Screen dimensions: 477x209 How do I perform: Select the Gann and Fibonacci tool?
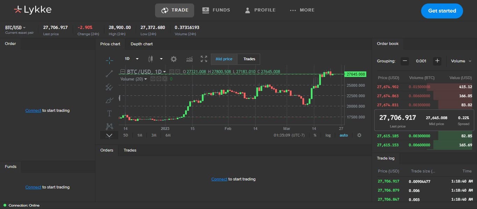109,87
